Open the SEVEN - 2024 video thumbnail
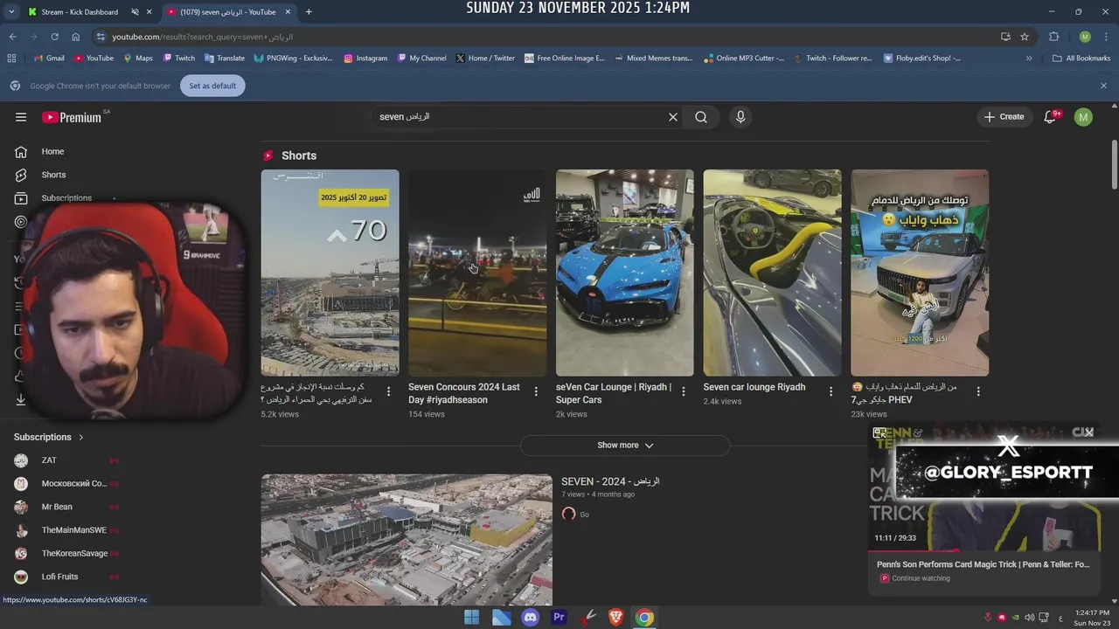Viewport: 1119px width, 629px height. [407, 540]
